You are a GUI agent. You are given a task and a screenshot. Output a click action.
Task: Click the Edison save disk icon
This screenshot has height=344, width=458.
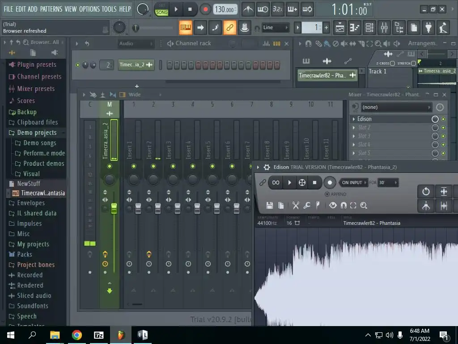point(270,205)
